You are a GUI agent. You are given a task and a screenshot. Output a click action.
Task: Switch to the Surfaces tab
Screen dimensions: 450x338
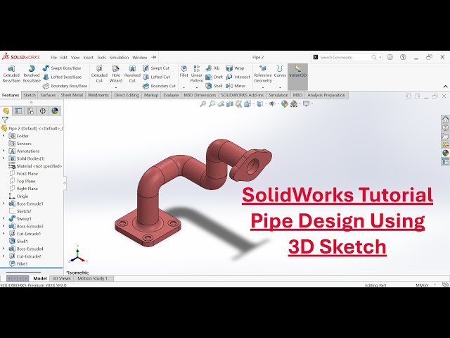pyautogui.click(x=48, y=95)
